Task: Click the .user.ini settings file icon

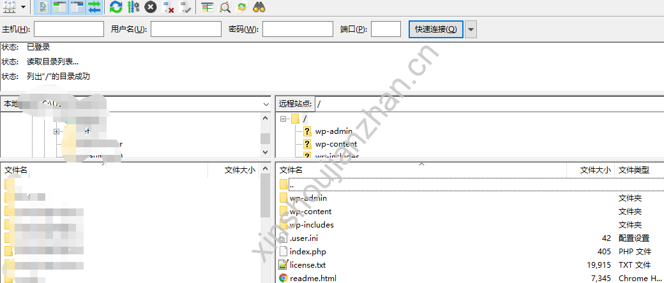Action: pyautogui.click(x=283, y=238)
